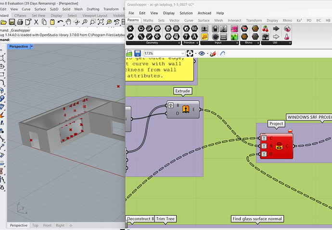Viewport: 332px width, 230px height.
Task: Toggle Grasshopper preview eye icon
Action: pos(202,53)
